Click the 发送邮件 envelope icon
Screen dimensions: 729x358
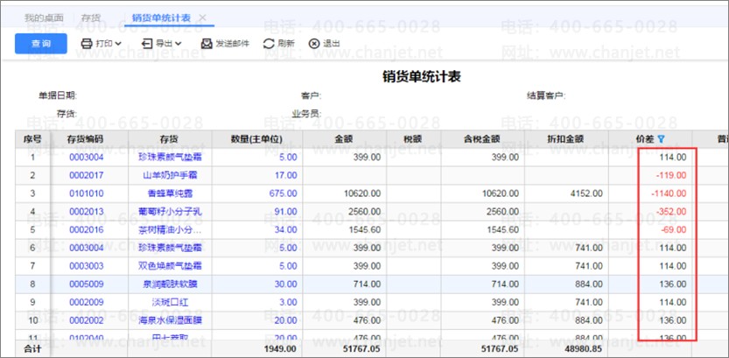[207, 43]
